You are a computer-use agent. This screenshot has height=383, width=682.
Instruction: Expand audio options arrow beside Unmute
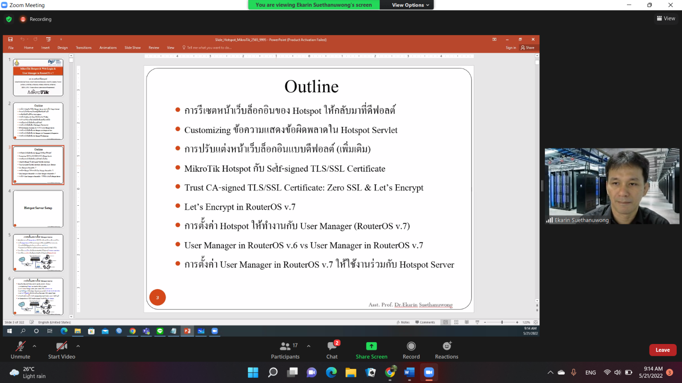coord(35,346)
